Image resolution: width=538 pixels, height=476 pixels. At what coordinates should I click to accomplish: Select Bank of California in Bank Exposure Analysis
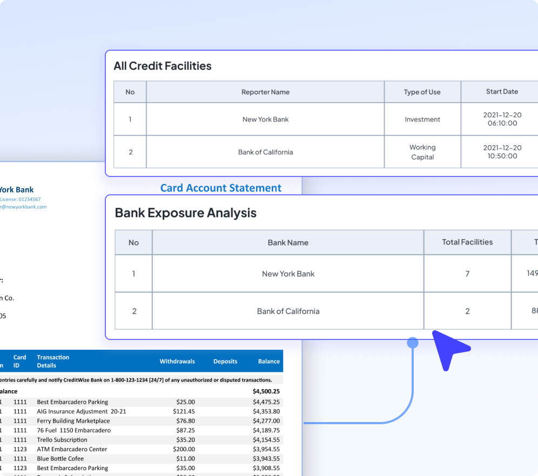(x=288, y=311)
